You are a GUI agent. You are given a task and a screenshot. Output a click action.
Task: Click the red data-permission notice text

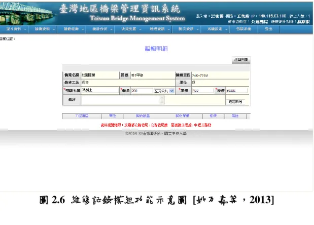156,125
